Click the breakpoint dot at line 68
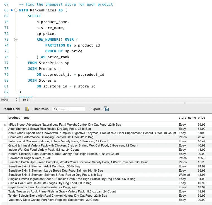This screenshot has width=212, height=205. point(12,10)
